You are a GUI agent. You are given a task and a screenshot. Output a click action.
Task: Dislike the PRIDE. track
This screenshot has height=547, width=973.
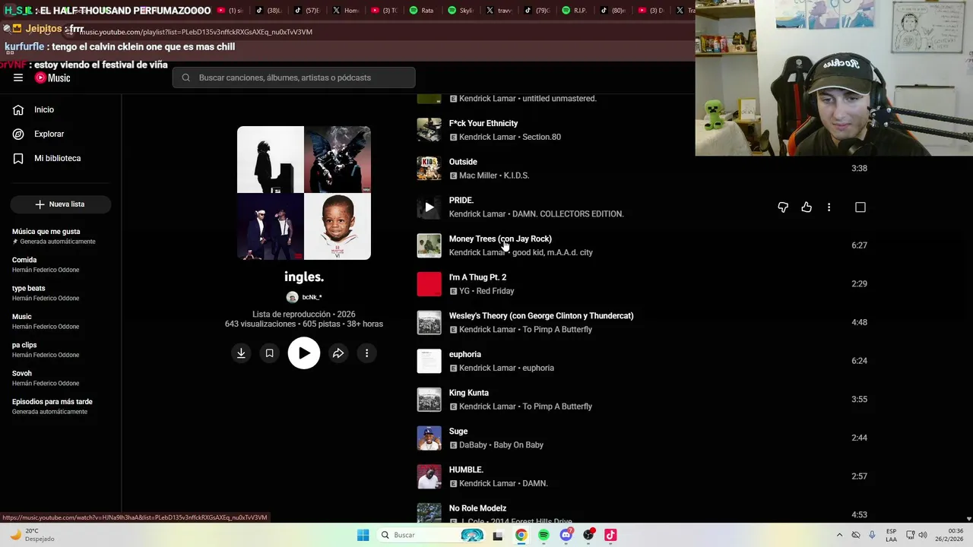pos(783,207)
